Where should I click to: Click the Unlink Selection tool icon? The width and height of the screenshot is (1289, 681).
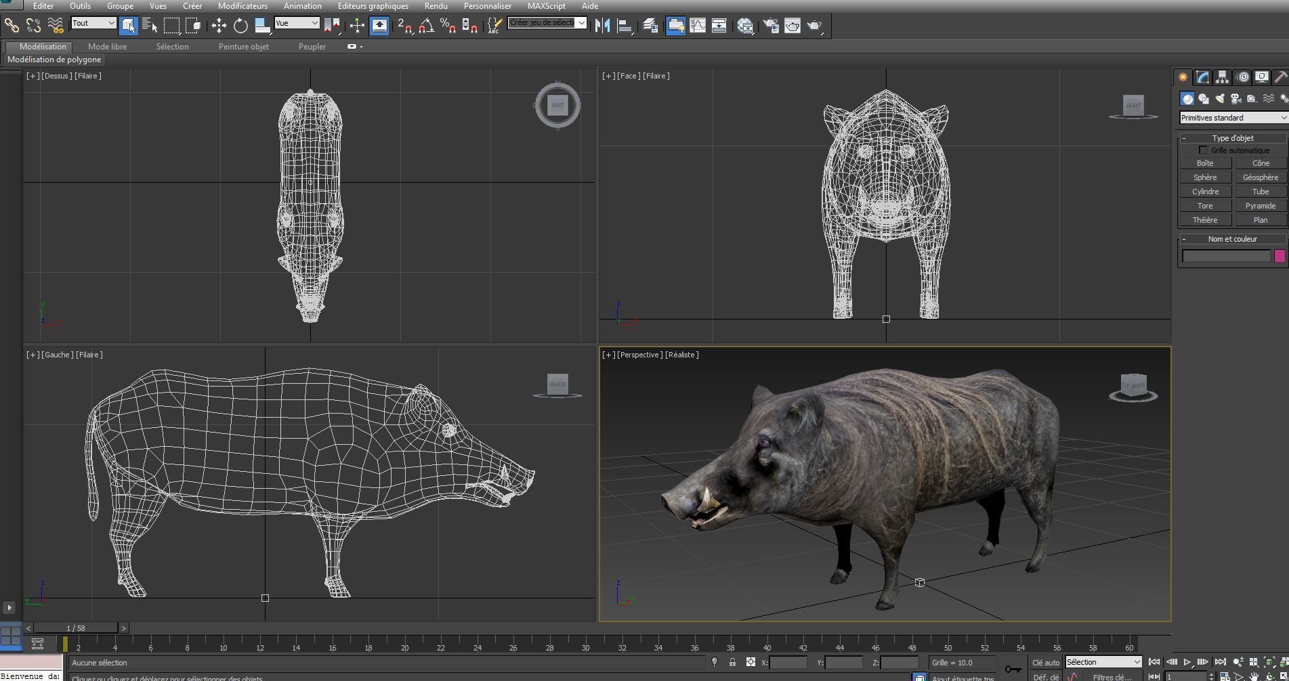pos(33,26)
